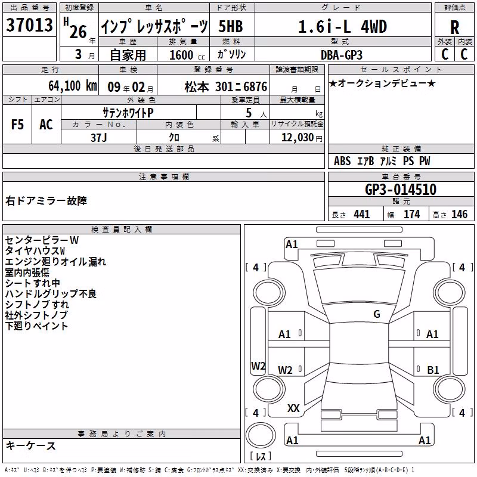This screenshot has height=477, width=477.
Task: Click the B1 mark on rear right door
Action: 433,370
